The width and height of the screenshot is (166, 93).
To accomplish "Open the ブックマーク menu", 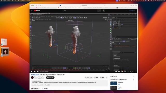I will (23, 1).
